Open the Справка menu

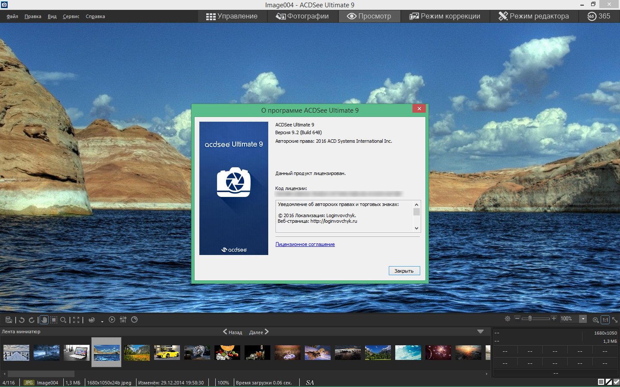click(95, 16)
